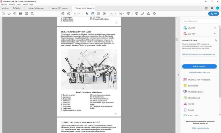The image size is (221, 133).
Task: Open the Help question mark icon
Action: click(x=207, y=8)
